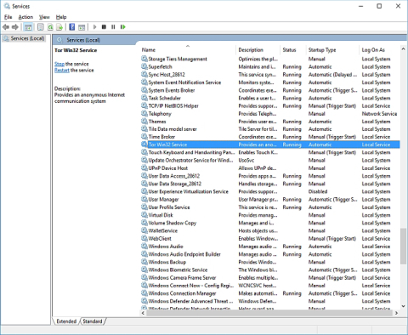Click the Refresh toolbar icon
The image size is (408, 335).
50,27
